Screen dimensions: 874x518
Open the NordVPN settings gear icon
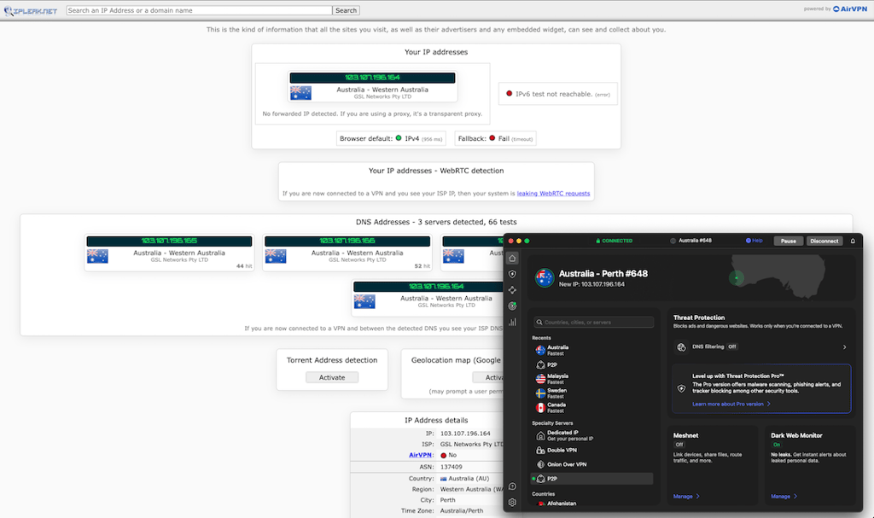tap(512, 502)
